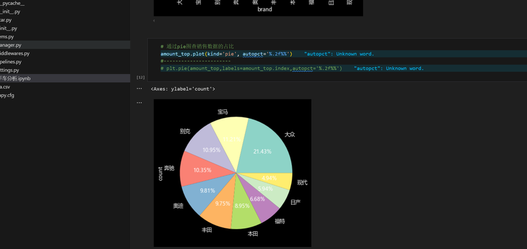Click the [12] cell execution counter
Viewport: 527px width, 249px height.
pyautogui.click(x=140, y=77)
